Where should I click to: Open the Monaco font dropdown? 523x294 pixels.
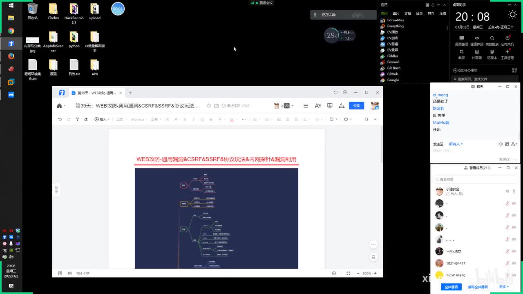[139, 119]
